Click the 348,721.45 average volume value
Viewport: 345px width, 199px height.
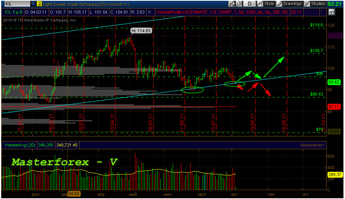[67, 145]
